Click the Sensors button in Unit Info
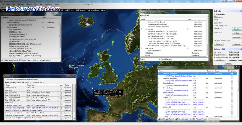The height and width of the screenshot is (125, 242). click(x=219, y=44)
